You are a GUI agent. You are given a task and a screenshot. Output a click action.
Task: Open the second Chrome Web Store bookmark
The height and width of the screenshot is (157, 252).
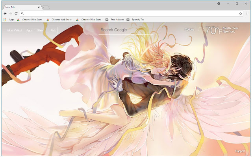(59, 20)
